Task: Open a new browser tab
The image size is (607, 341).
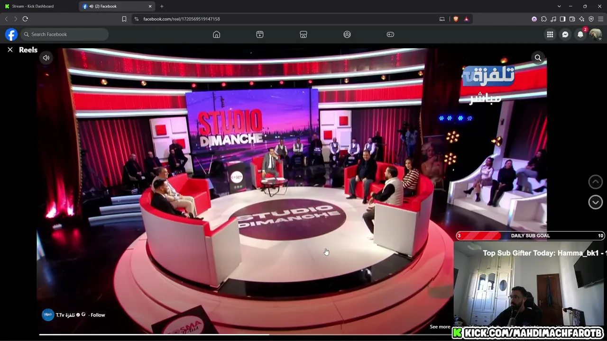Action: point(162,6)
